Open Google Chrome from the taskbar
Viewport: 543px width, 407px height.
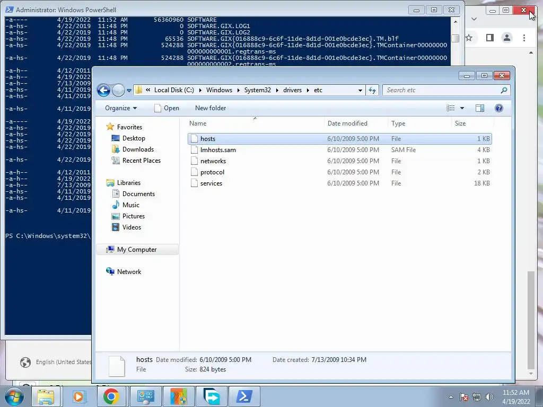111,396
